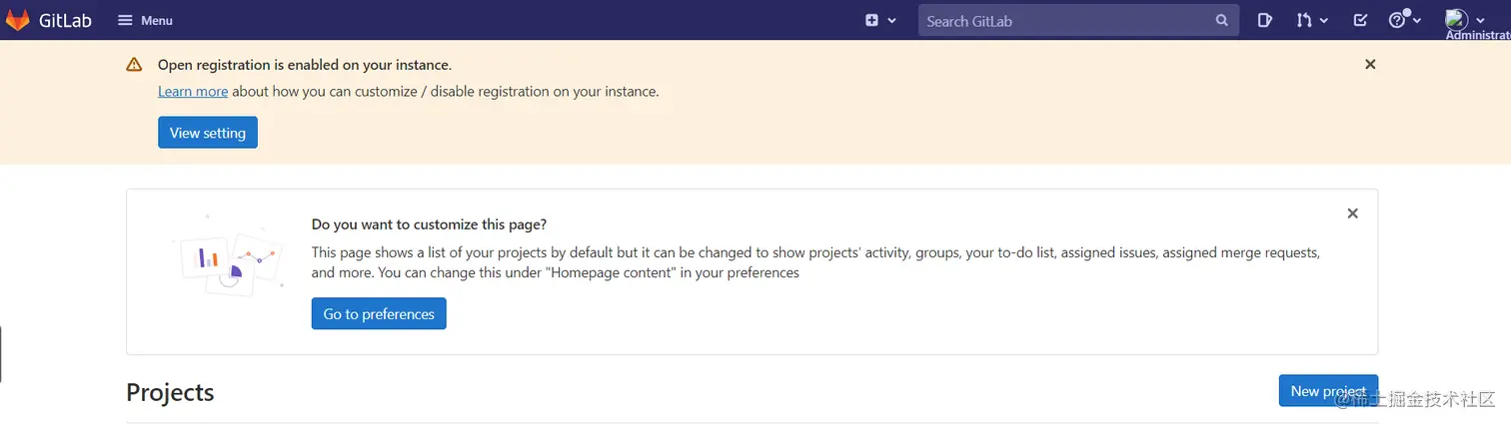1511x425 pixels.
Task: Open the Merge requests dropdown
Action: [1312, 20]
